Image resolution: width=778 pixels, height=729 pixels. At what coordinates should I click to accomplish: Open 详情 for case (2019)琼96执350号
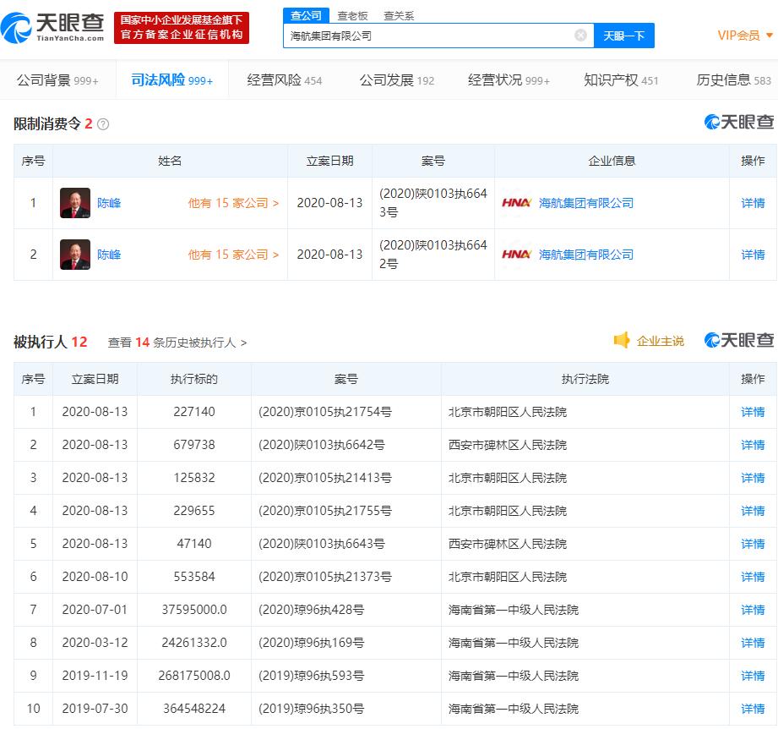[x=753, y=709]
